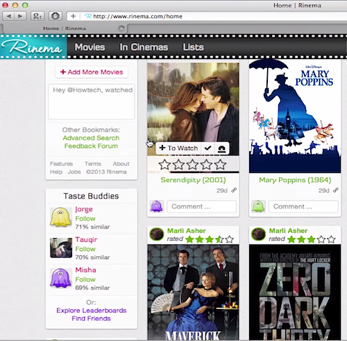347x341 pixels.
Task: Click the link icon under Mary Poppins
Action: coord(336,190)
